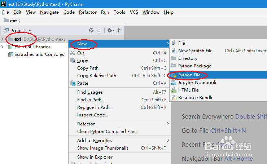Open the File menu
This screenshot has height=164, width=267.
click(5, 12)
